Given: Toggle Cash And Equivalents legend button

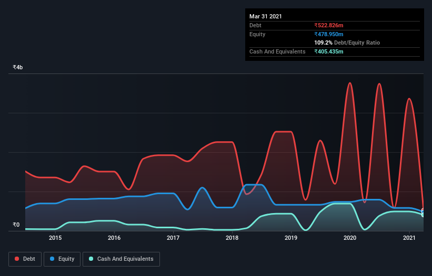Looking at the screenshot, I should click(x=121, y=259).
